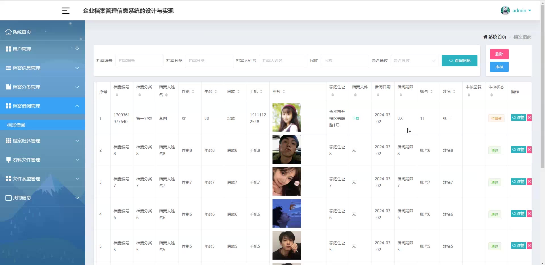Image resolution: width=545 pixels, height=265 pixels.
Task: Click the breadcrumb home icon
Action: click(x=485, y=37)
